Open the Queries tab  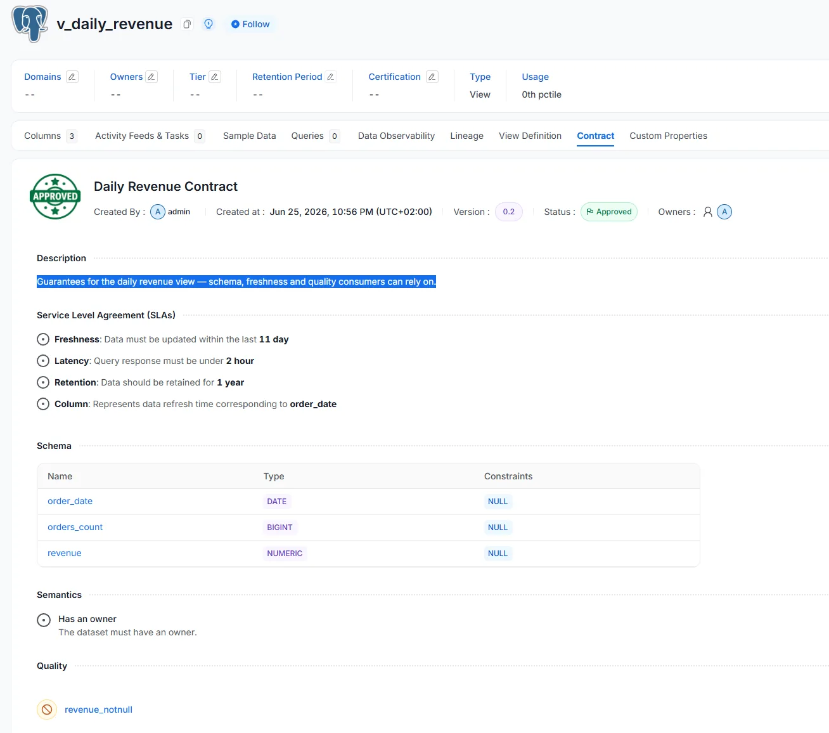(x=316, y=136)
